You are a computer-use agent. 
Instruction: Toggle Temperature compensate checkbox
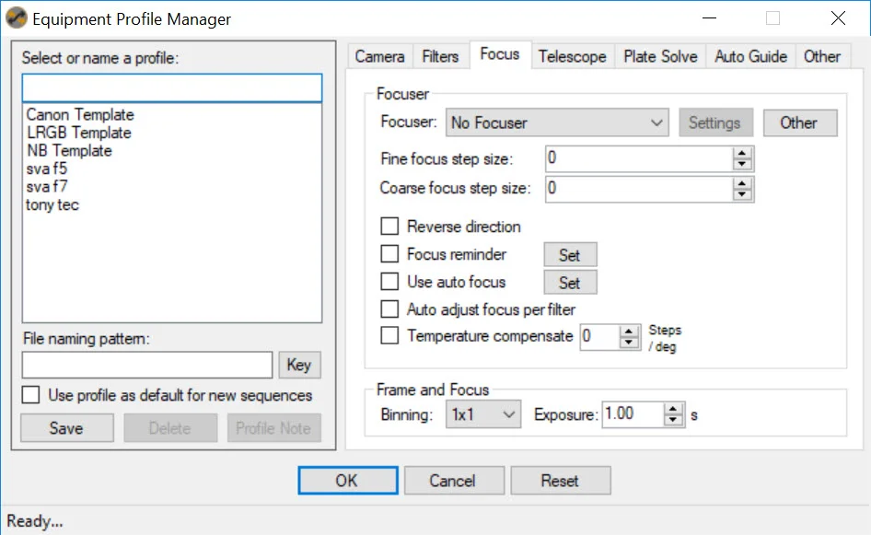(389, 335)
